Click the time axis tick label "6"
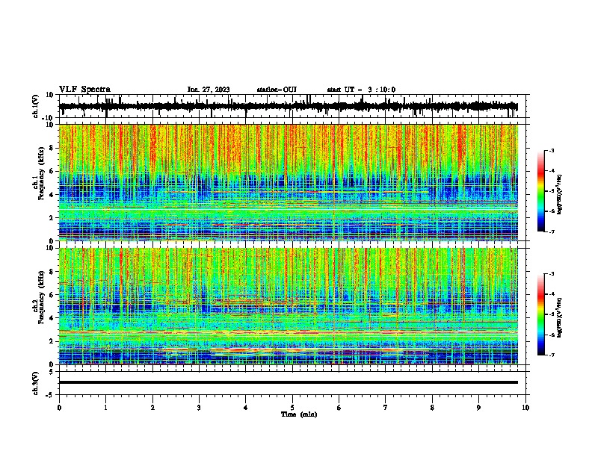 (x=339, y=408)
